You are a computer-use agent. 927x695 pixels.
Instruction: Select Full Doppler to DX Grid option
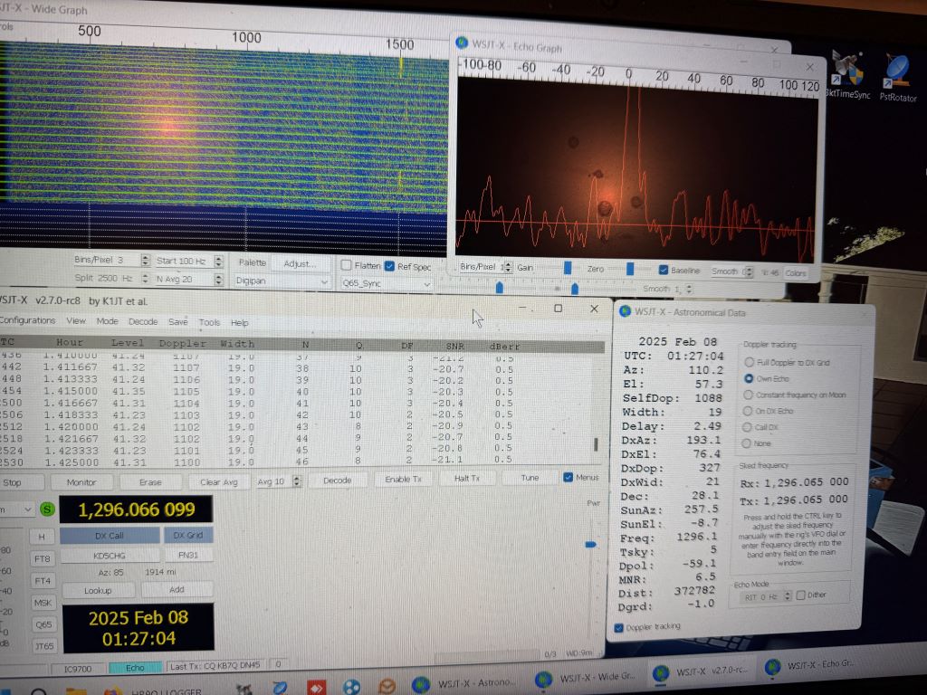tap(750, 362)
